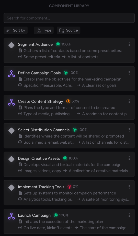Viewport: 138px width, 236px height.
Task: Click the diamond icon for Implement Tracking Tools
Action: 11,188
